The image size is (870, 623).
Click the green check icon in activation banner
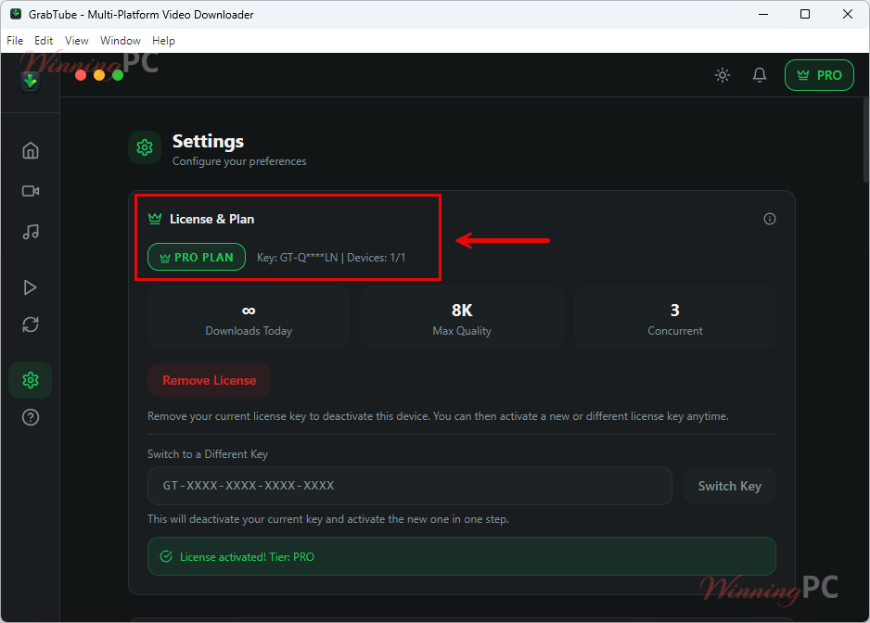coord(166,556)
